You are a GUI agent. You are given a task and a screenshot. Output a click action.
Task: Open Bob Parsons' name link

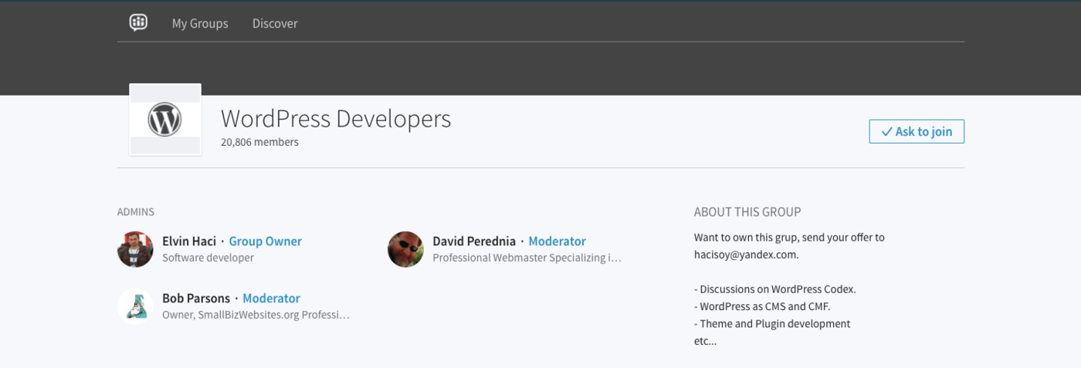coord(196,298)
